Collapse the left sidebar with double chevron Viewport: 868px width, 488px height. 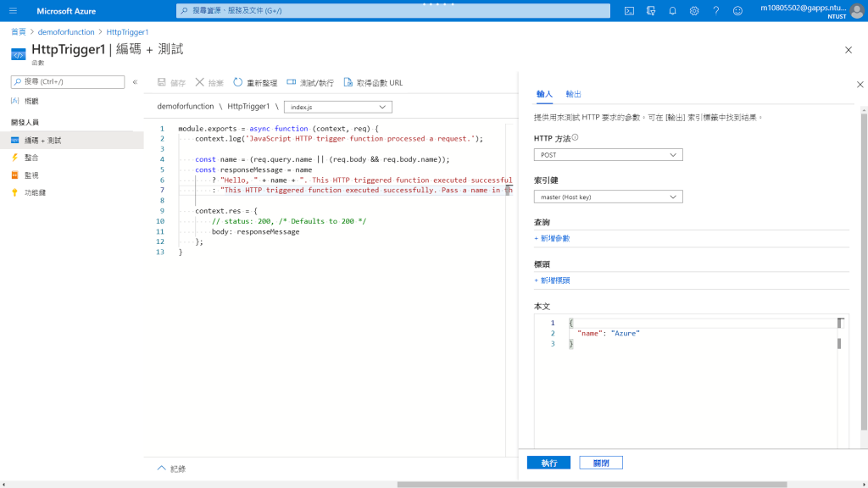[x=135, y=82]
